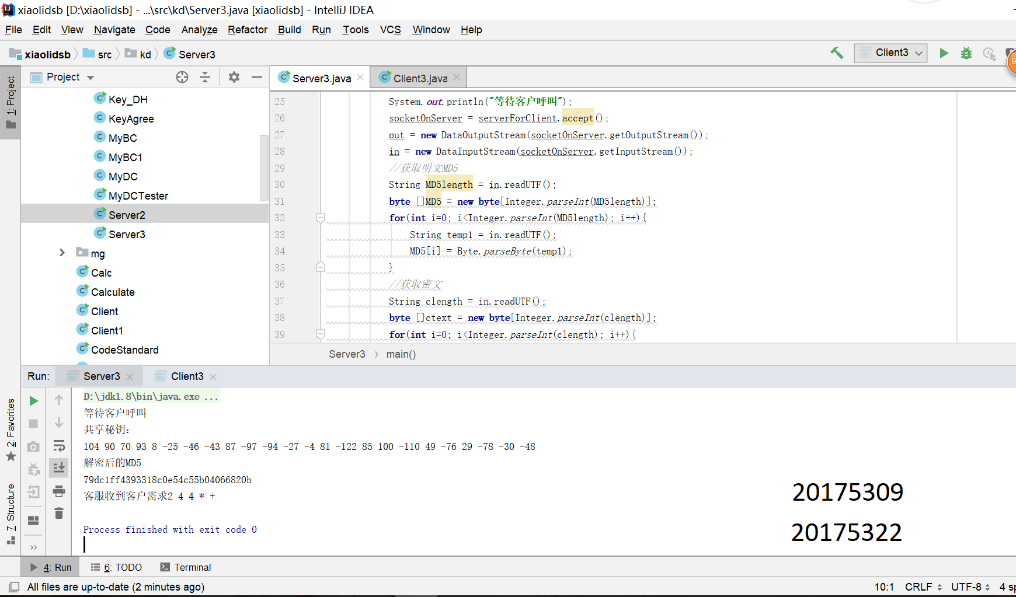Close the Client3.java editor tab
This screenshot has width=1016, height=597.
click(457, 78)
